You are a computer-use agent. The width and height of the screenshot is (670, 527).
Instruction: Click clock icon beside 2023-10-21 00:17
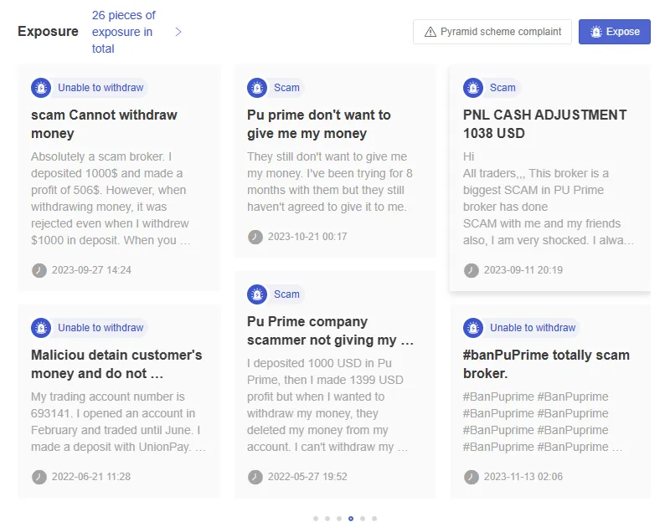255,237
